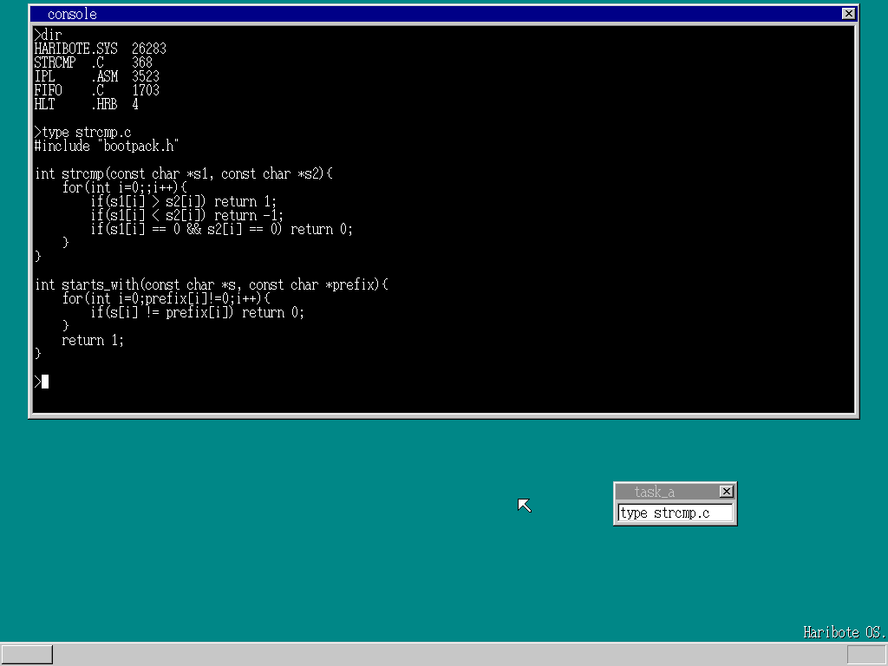Click the console prompt cursor block
Image resolution: width=888 pixels, height=666 pixels.
tap(45, 382)
